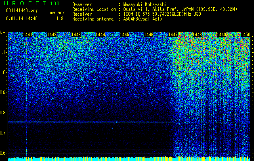Click the 1449 time marker label
The width and height of the screenshot is (254, 161).
point(221,35)
